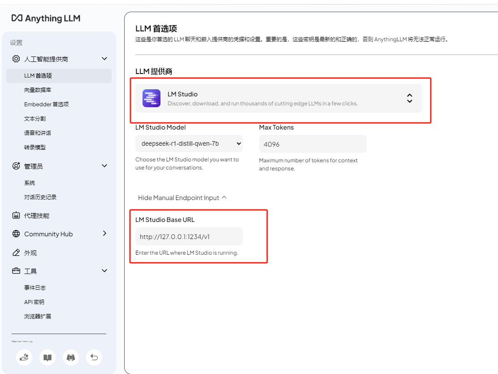Open the API 密钥 page
The height and width of the screenshot is (374, 498).
tap(34, 302)
